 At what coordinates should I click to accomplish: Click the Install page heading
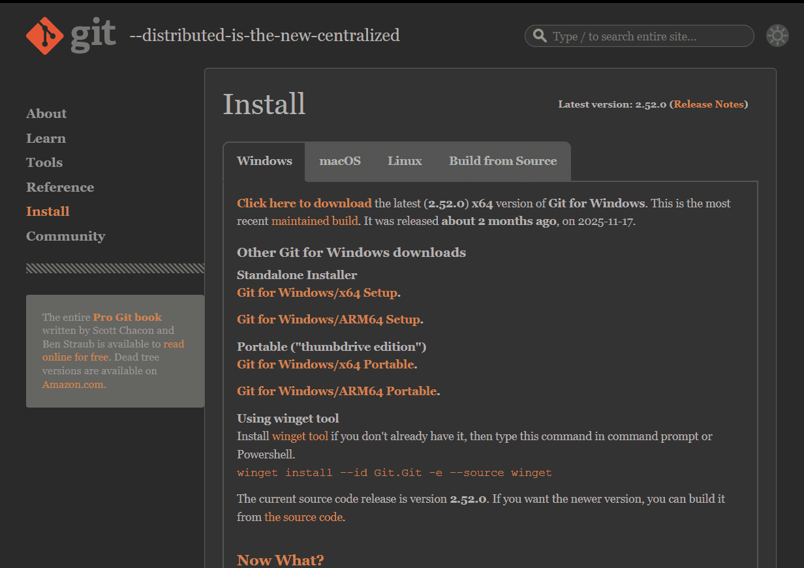264,104
